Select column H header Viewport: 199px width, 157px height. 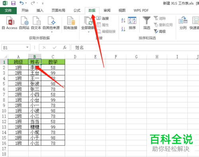[x=157, y=57]
